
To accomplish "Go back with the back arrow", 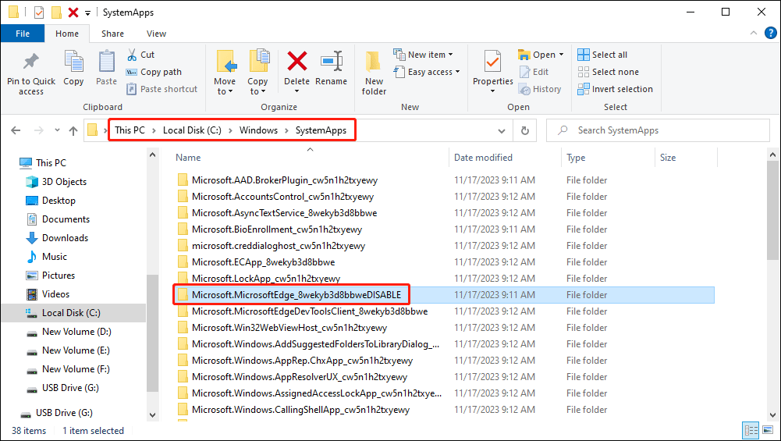I will [x=16, y=130].
